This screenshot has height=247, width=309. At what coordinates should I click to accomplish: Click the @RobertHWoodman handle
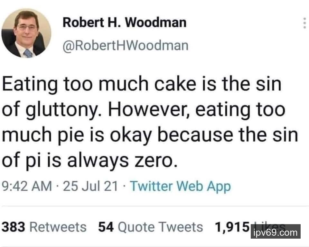click(x=125, y=46)
